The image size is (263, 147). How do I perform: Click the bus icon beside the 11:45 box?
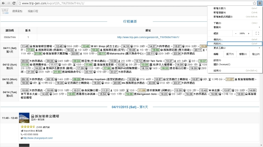[31, 46]
